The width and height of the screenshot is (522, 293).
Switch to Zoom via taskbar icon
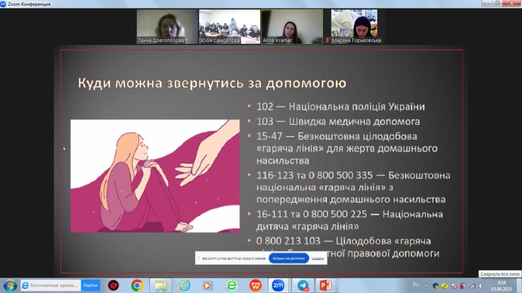(278, 285)
